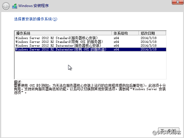Click the Windows setup program icon
Screen dimensions: 184x138
(15, 6)
